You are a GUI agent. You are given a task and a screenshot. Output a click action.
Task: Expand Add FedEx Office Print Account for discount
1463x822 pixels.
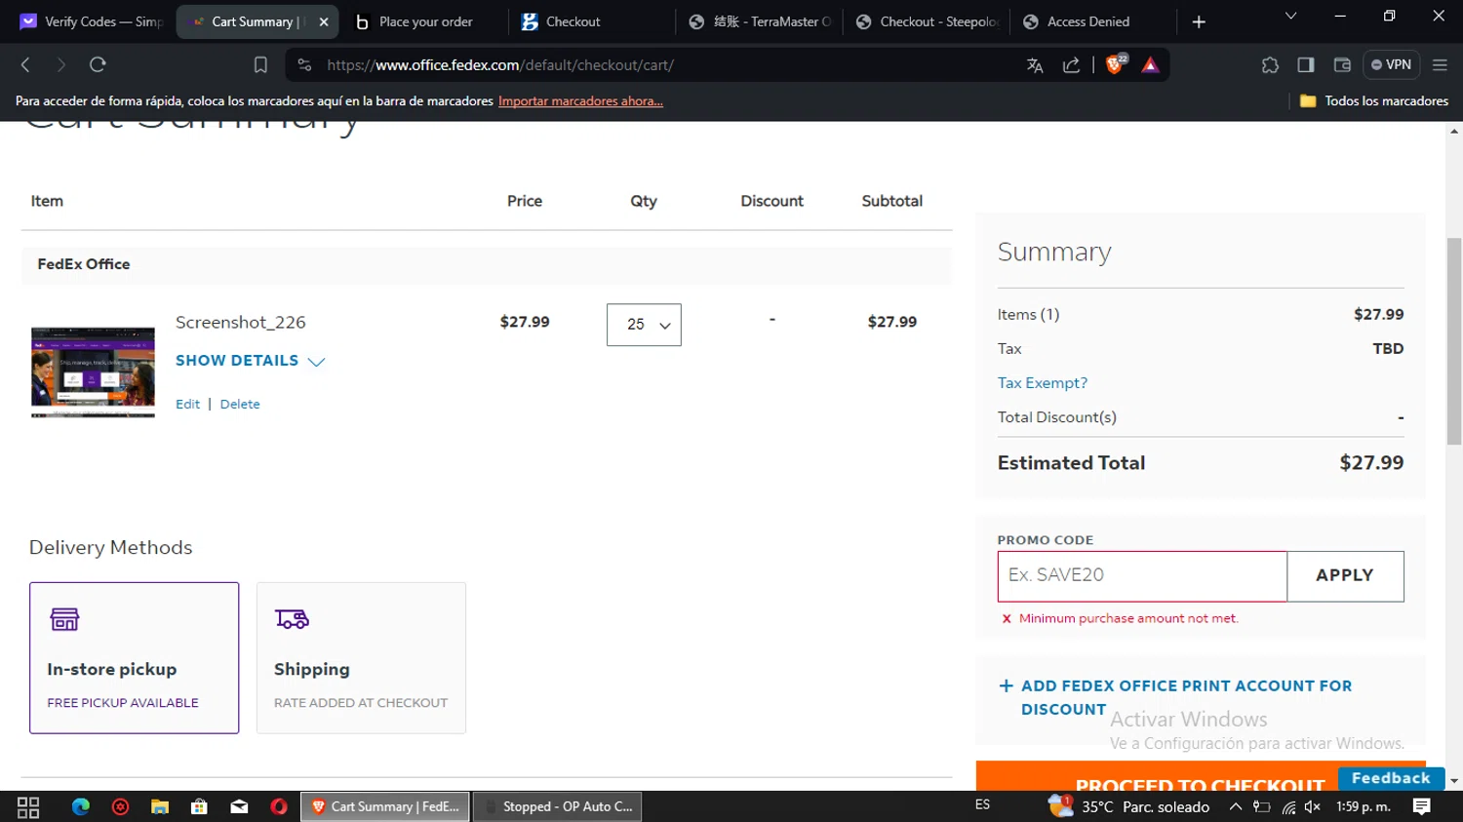click(x=1175, y=697)
